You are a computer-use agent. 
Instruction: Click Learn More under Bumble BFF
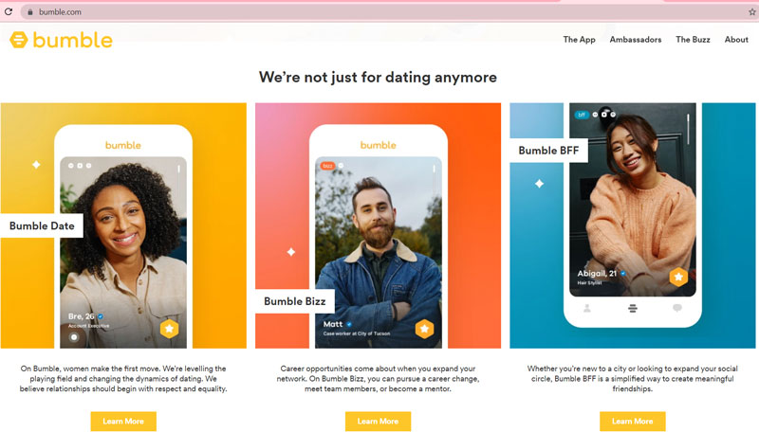[633, 422]
